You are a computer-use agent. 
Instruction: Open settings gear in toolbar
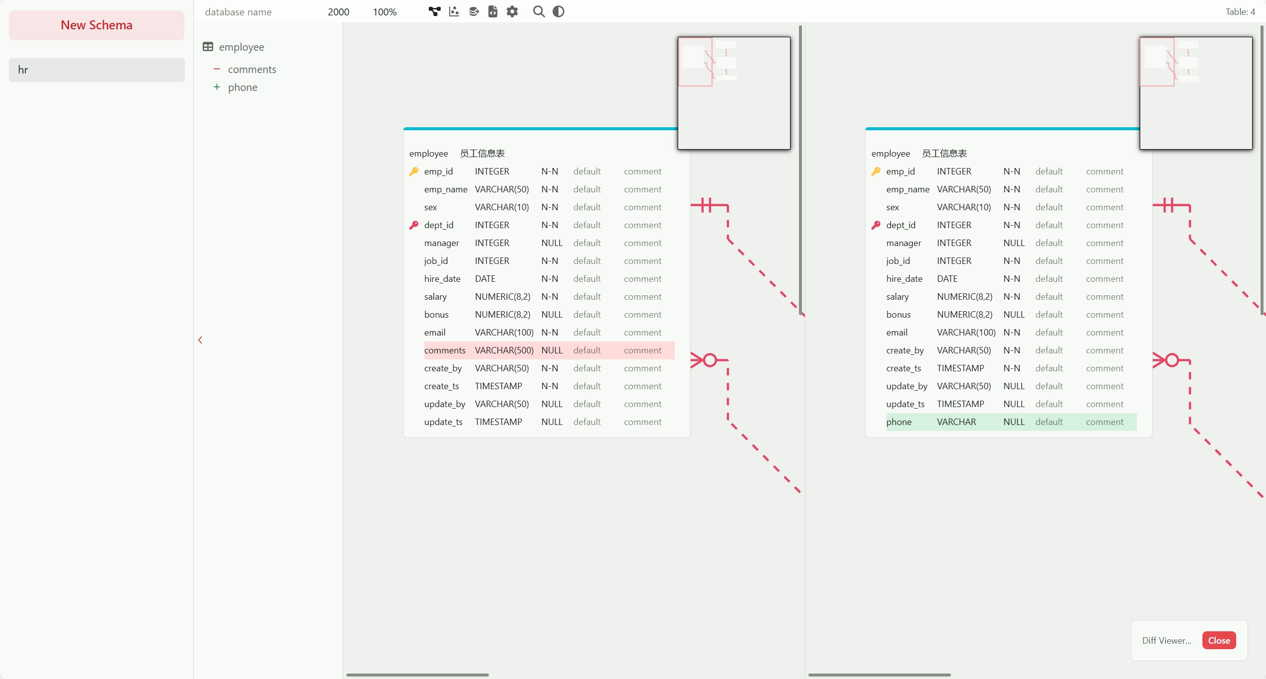(x=512, y=11)
